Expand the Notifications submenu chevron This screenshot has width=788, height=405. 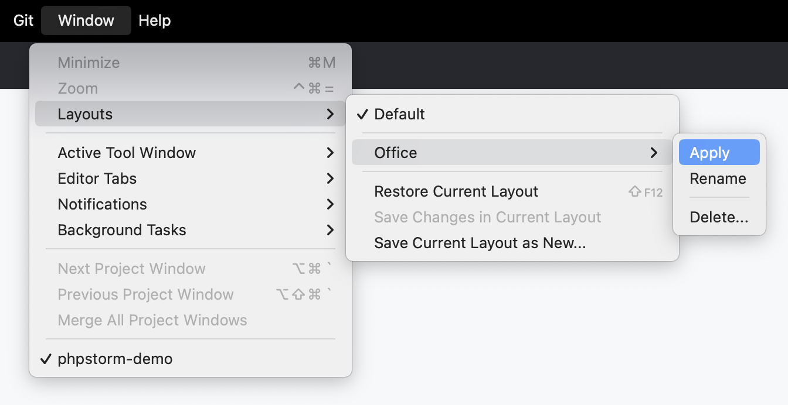(330, 204)
